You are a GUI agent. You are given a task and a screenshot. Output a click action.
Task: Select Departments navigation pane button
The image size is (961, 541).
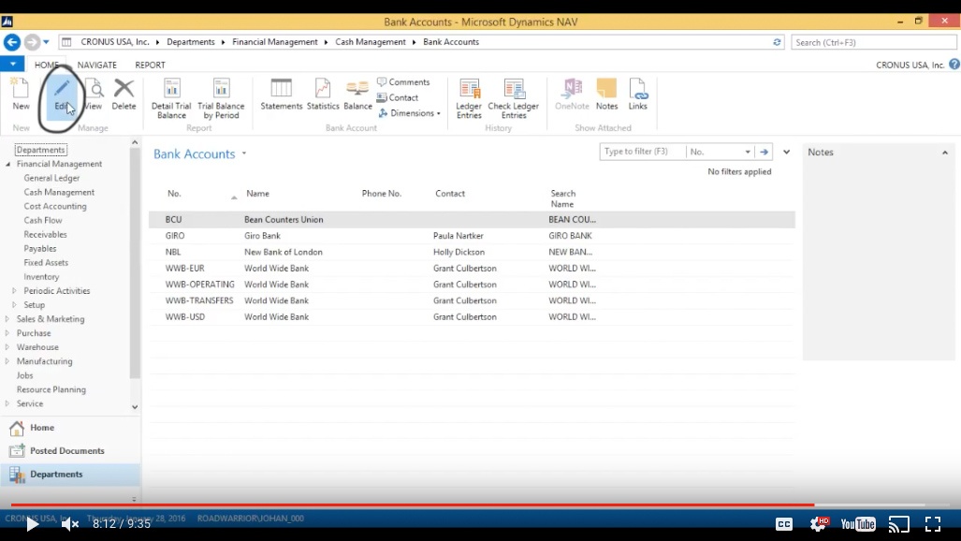70,475
